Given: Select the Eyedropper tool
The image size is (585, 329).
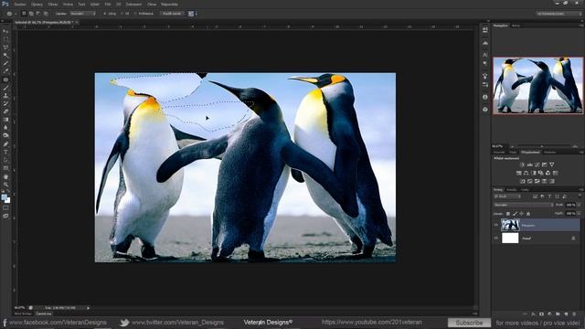Looking at the screenshot, I should (x=5, y=71).
